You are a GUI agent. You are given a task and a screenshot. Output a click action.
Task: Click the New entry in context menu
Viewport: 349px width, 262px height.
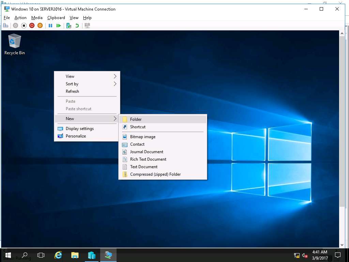(87, 119)
